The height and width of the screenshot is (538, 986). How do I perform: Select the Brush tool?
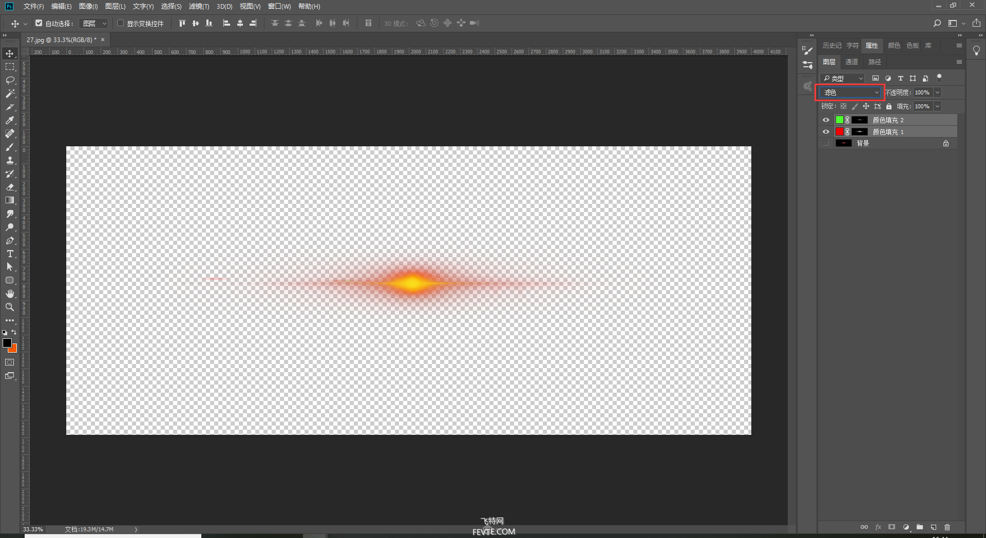[10, 147]
